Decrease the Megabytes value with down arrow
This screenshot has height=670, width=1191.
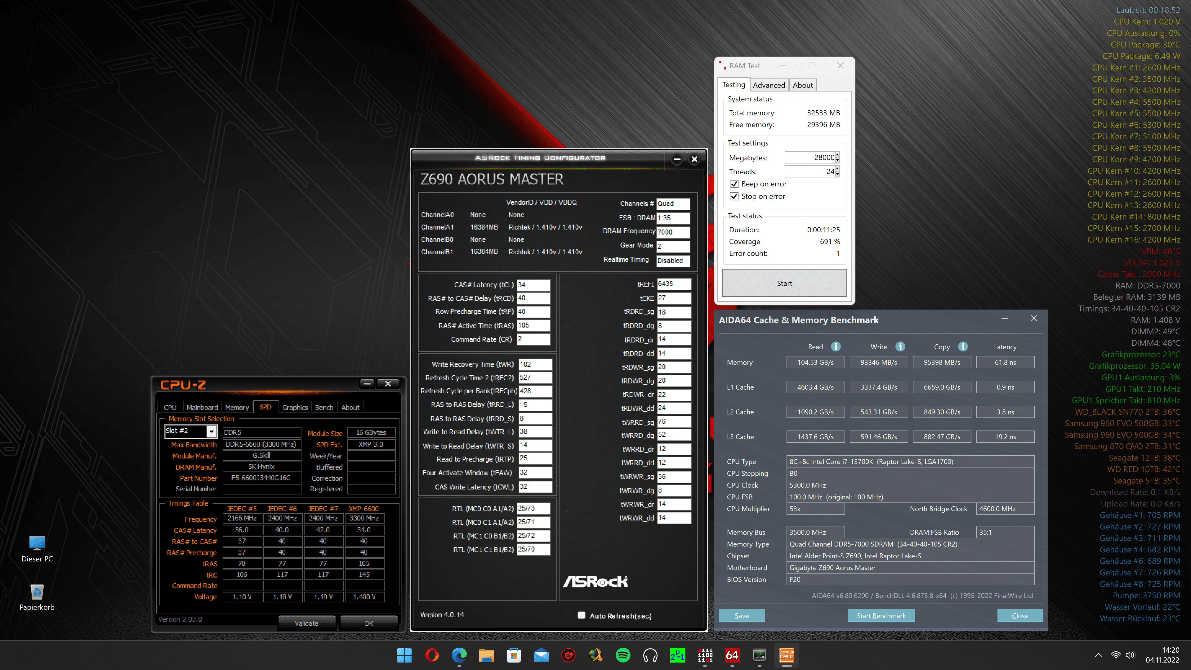[x=837, y=160]
